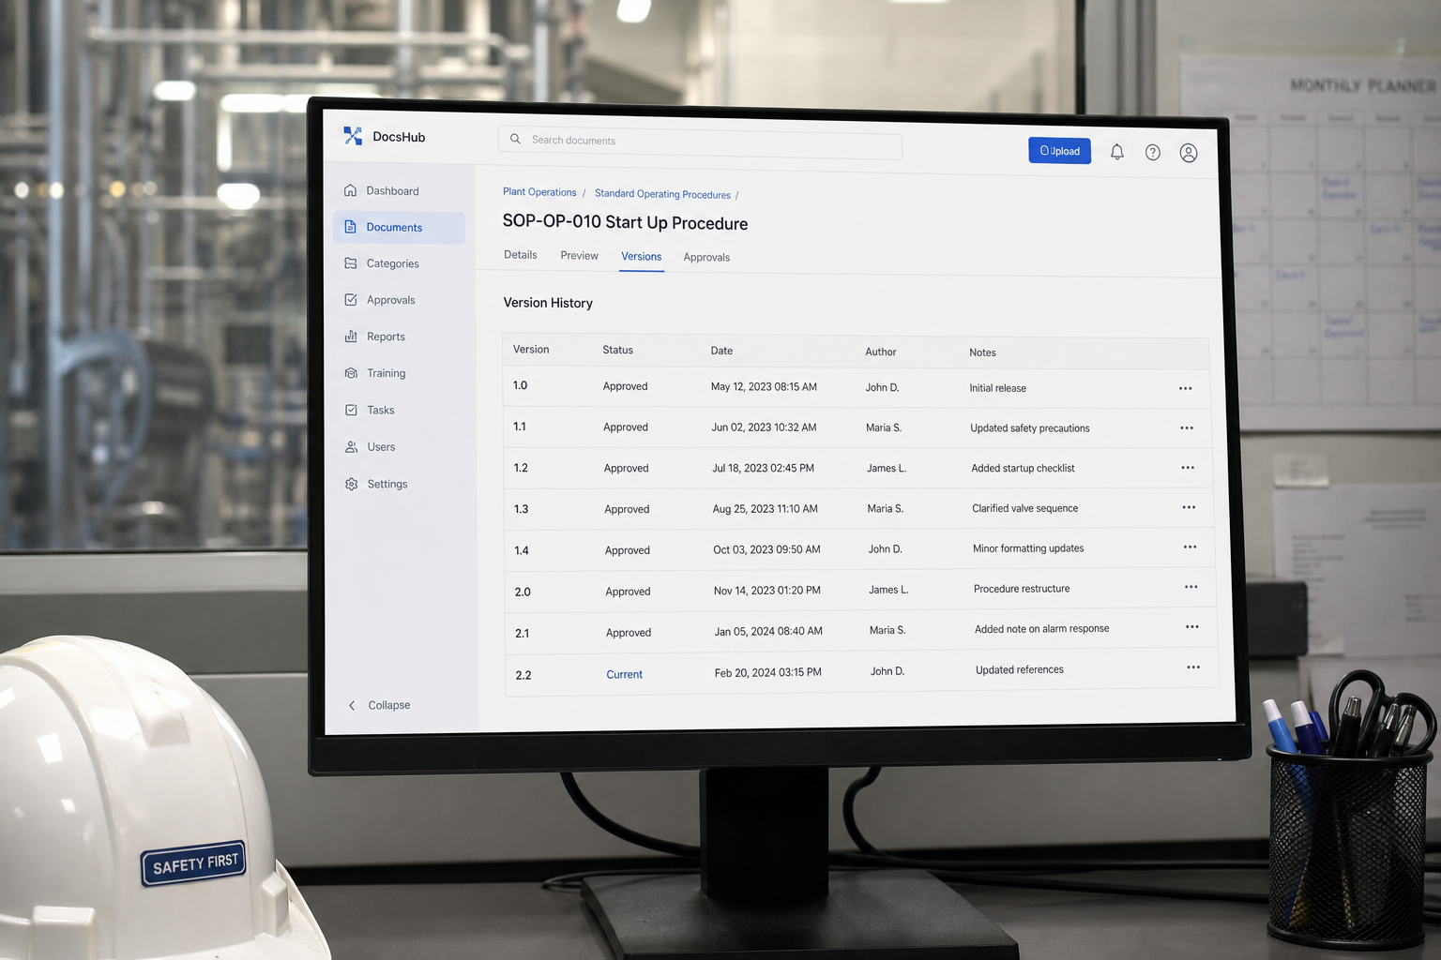The height and width of the screenshot is (960, 1441).
Task: Click date 'May 12, 2023 08:15 AM'
Action: point(764,386)
